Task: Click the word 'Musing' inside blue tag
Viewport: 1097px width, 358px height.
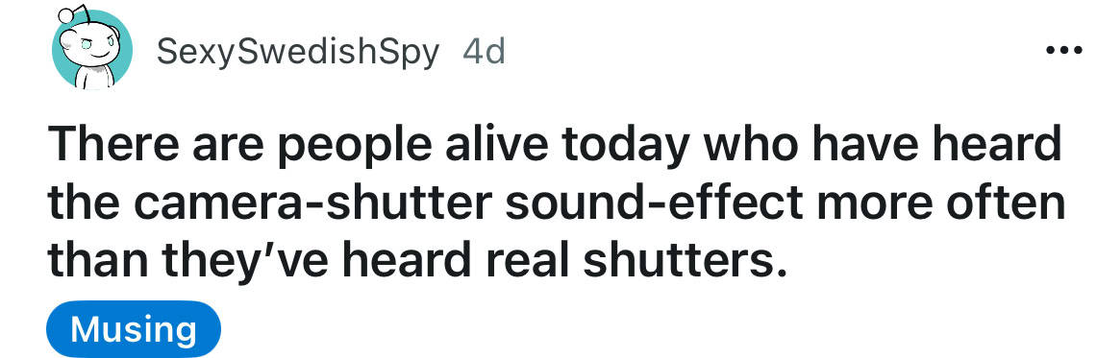Action: 133,328
